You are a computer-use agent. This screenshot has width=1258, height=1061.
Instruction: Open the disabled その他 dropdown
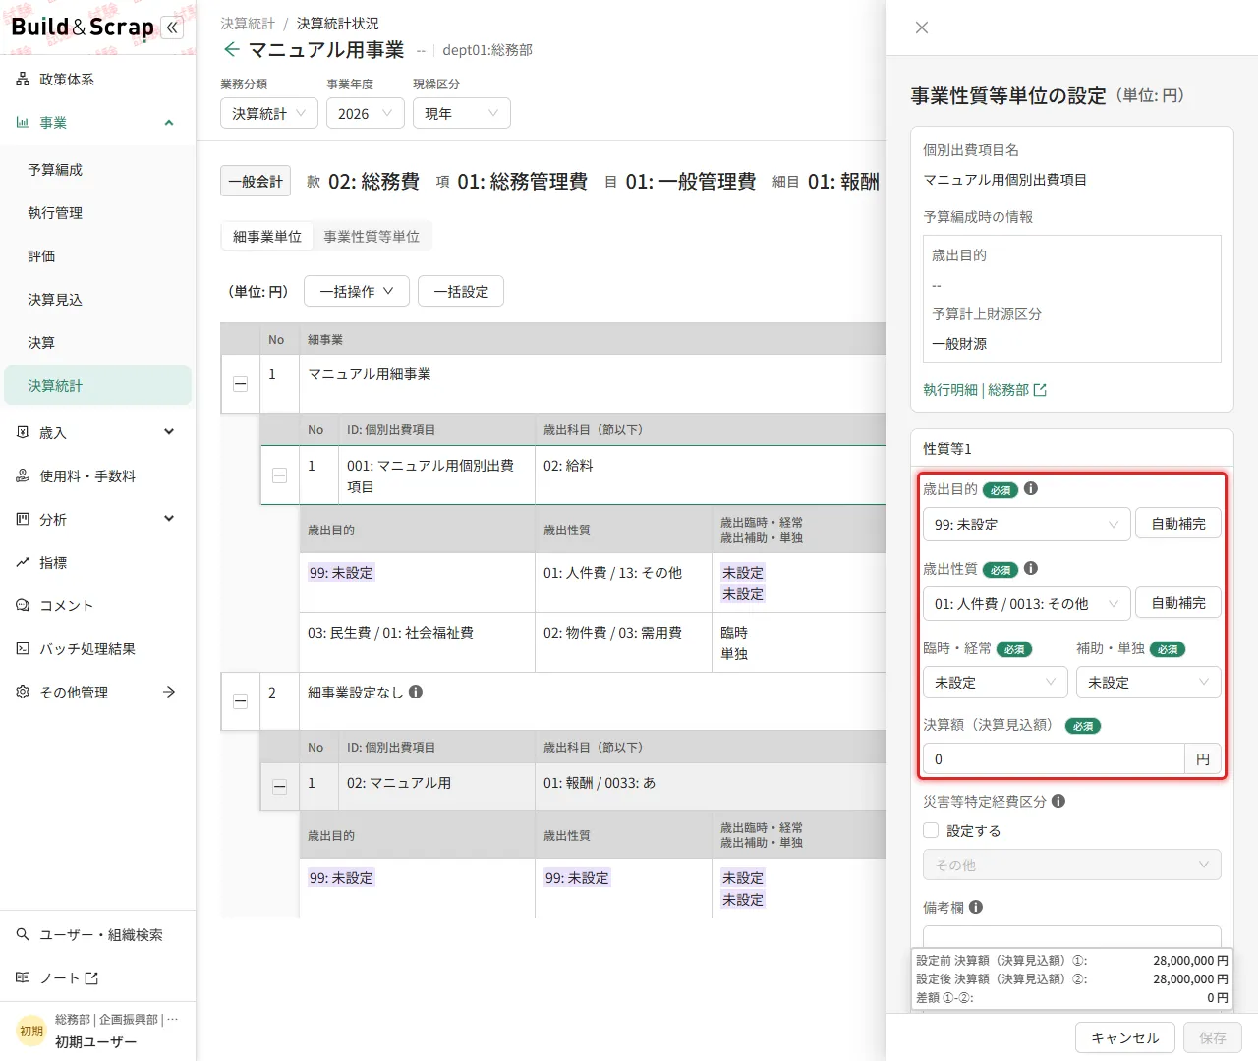coord(1072,865)
